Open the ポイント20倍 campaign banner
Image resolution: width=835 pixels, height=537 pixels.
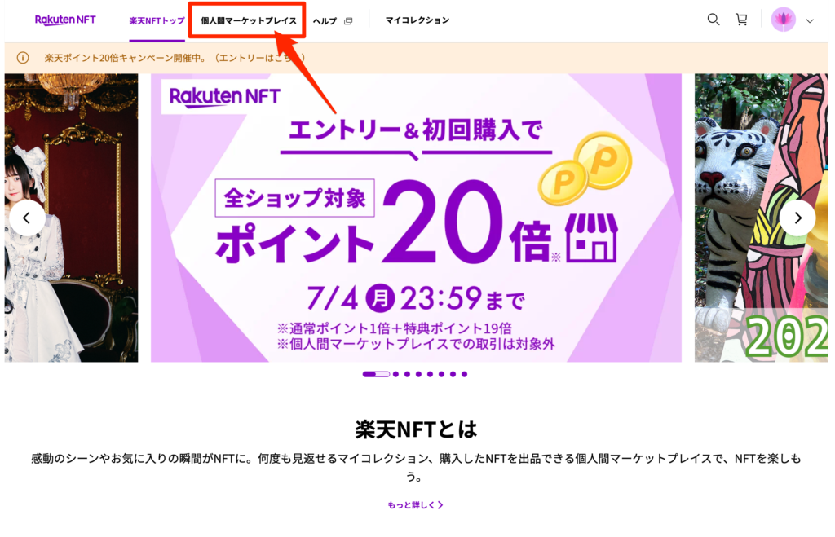coord(416,218)
